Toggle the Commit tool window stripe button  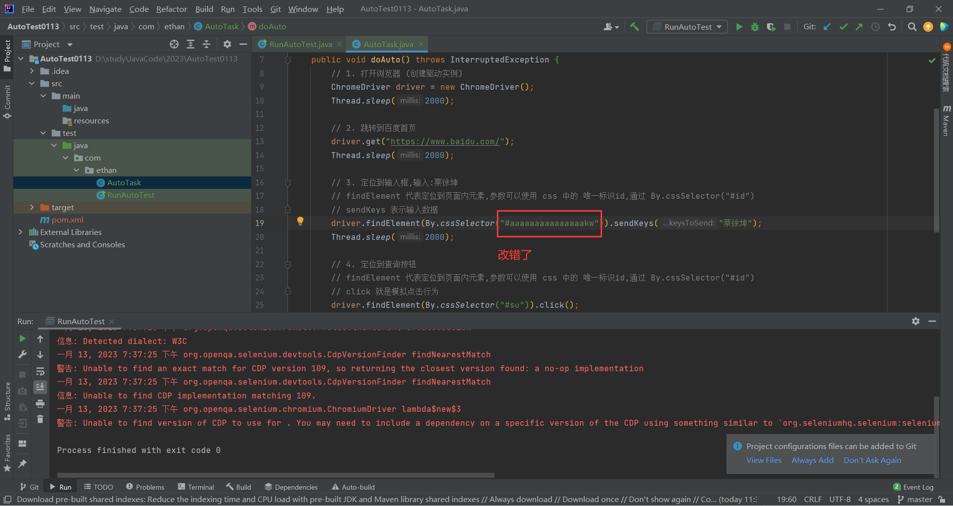(7, 102)
